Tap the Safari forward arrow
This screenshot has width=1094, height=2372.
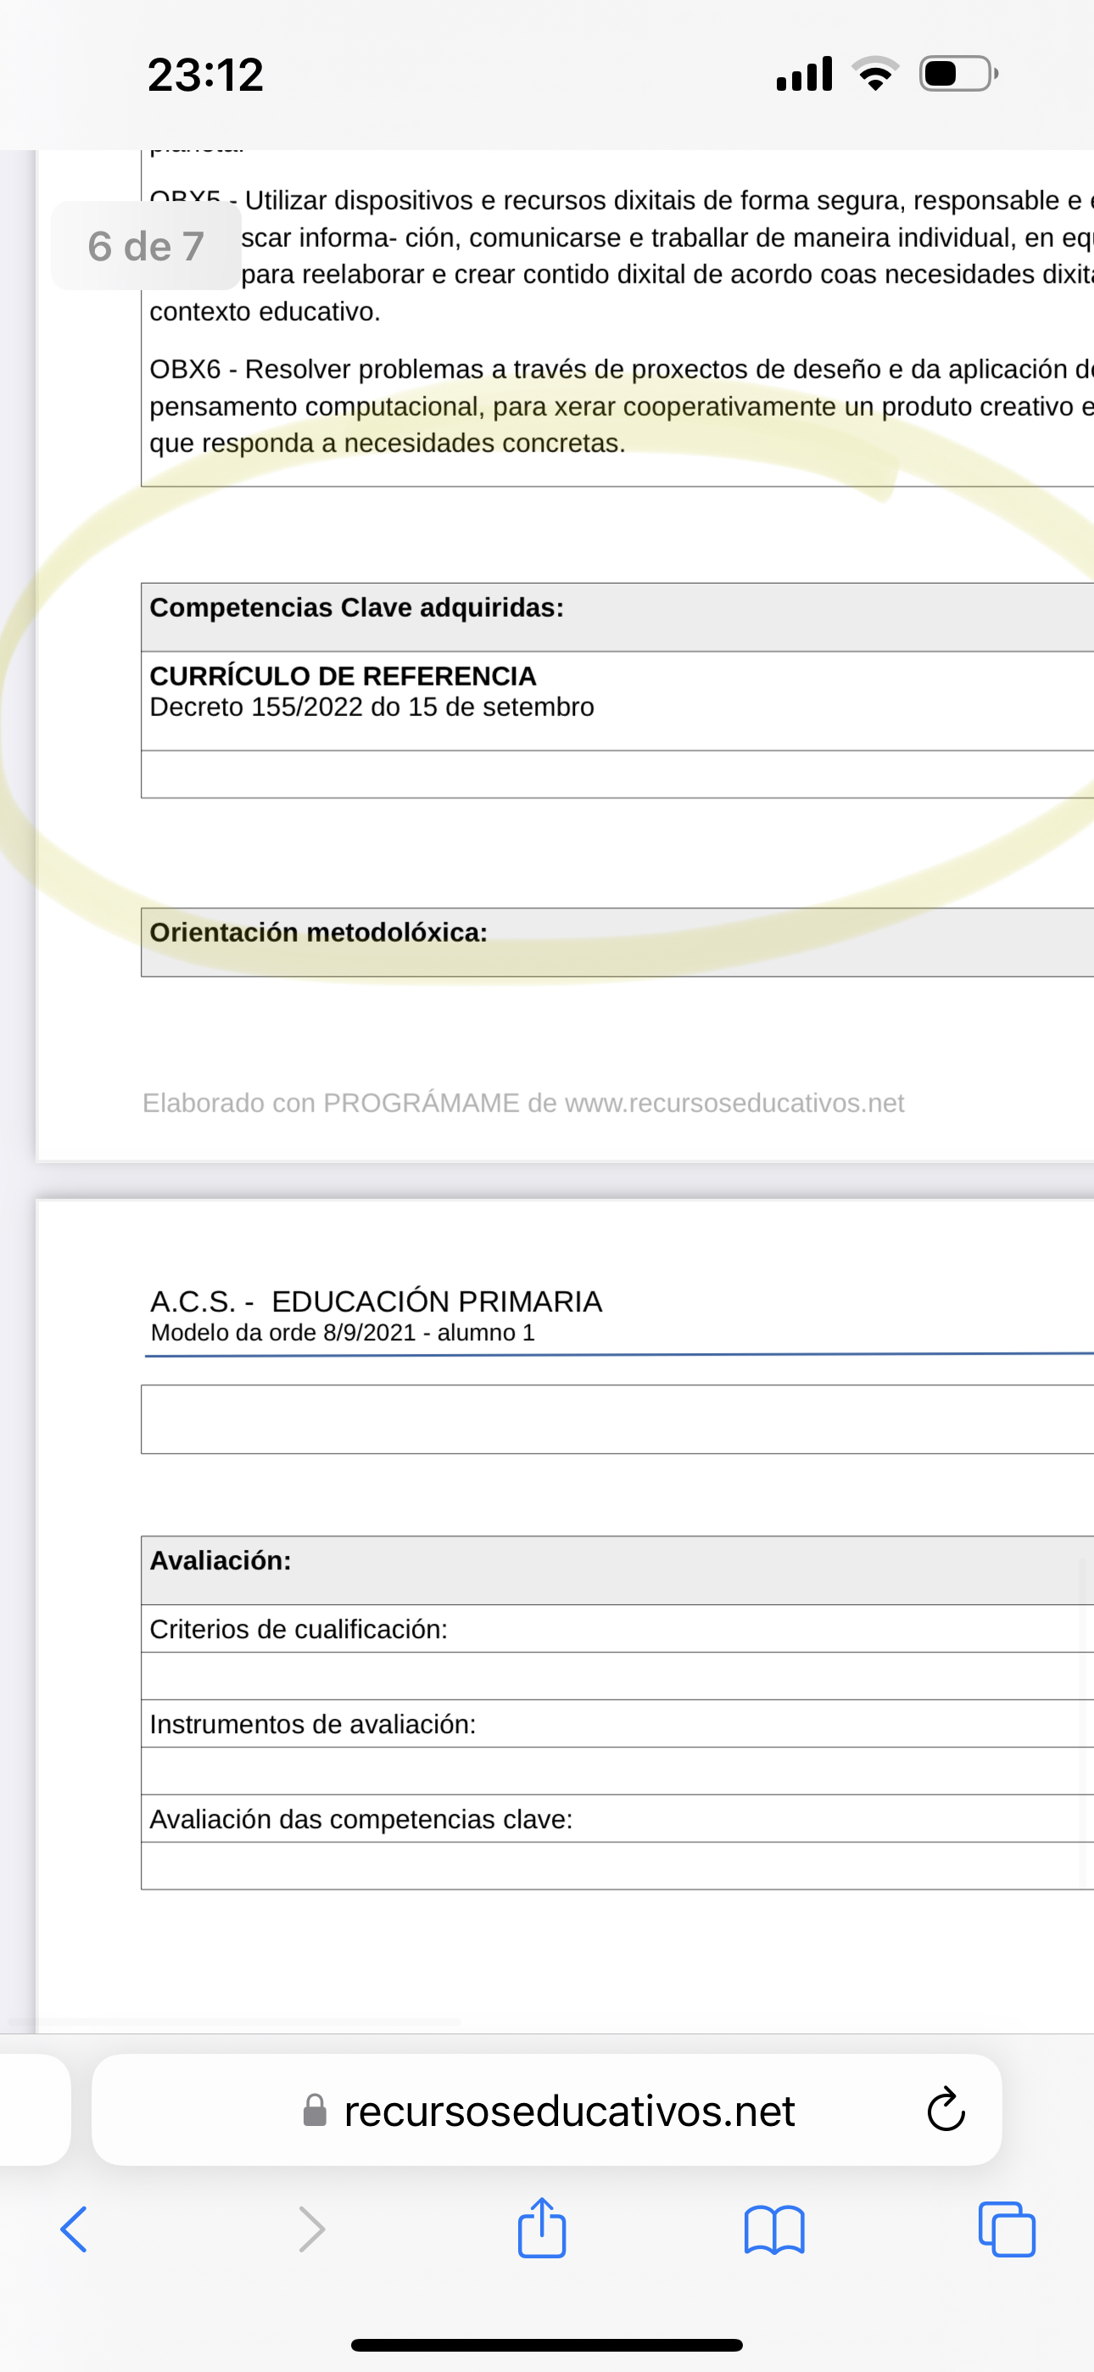pyautogui.click(x=311, y=2229)
